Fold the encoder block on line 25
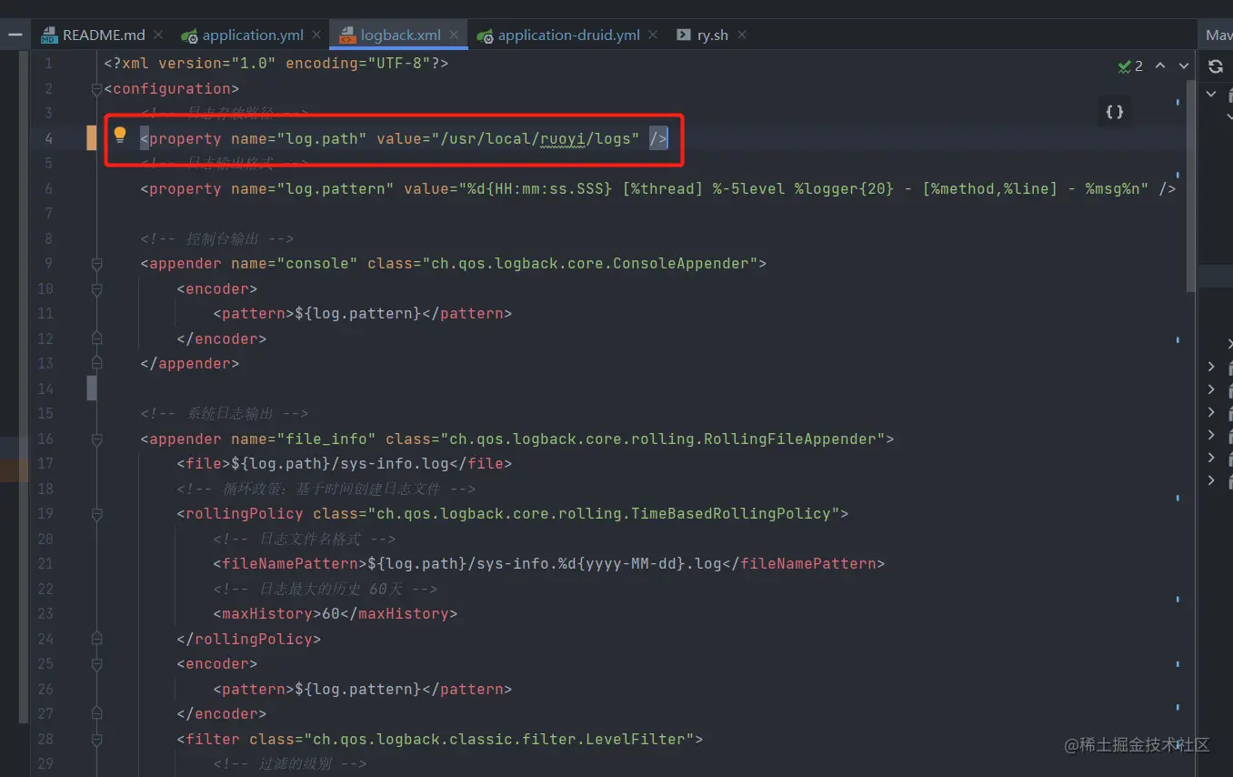This screenshot has height=777, width=1233. 96,664
